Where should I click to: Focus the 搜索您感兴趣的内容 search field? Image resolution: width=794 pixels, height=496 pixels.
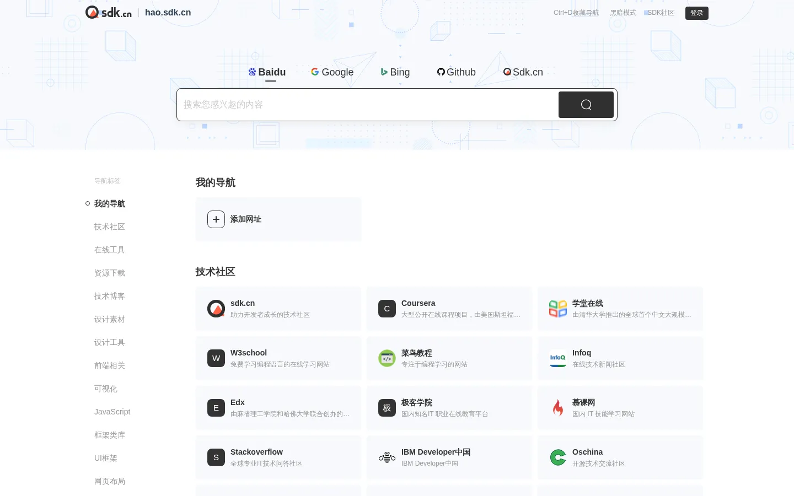pyautogui.click(x=367, y=105)
